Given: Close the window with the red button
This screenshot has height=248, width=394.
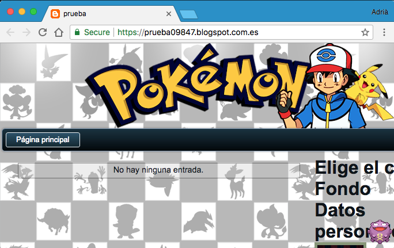Looking at the screenshot, I should tap(10, 12).
